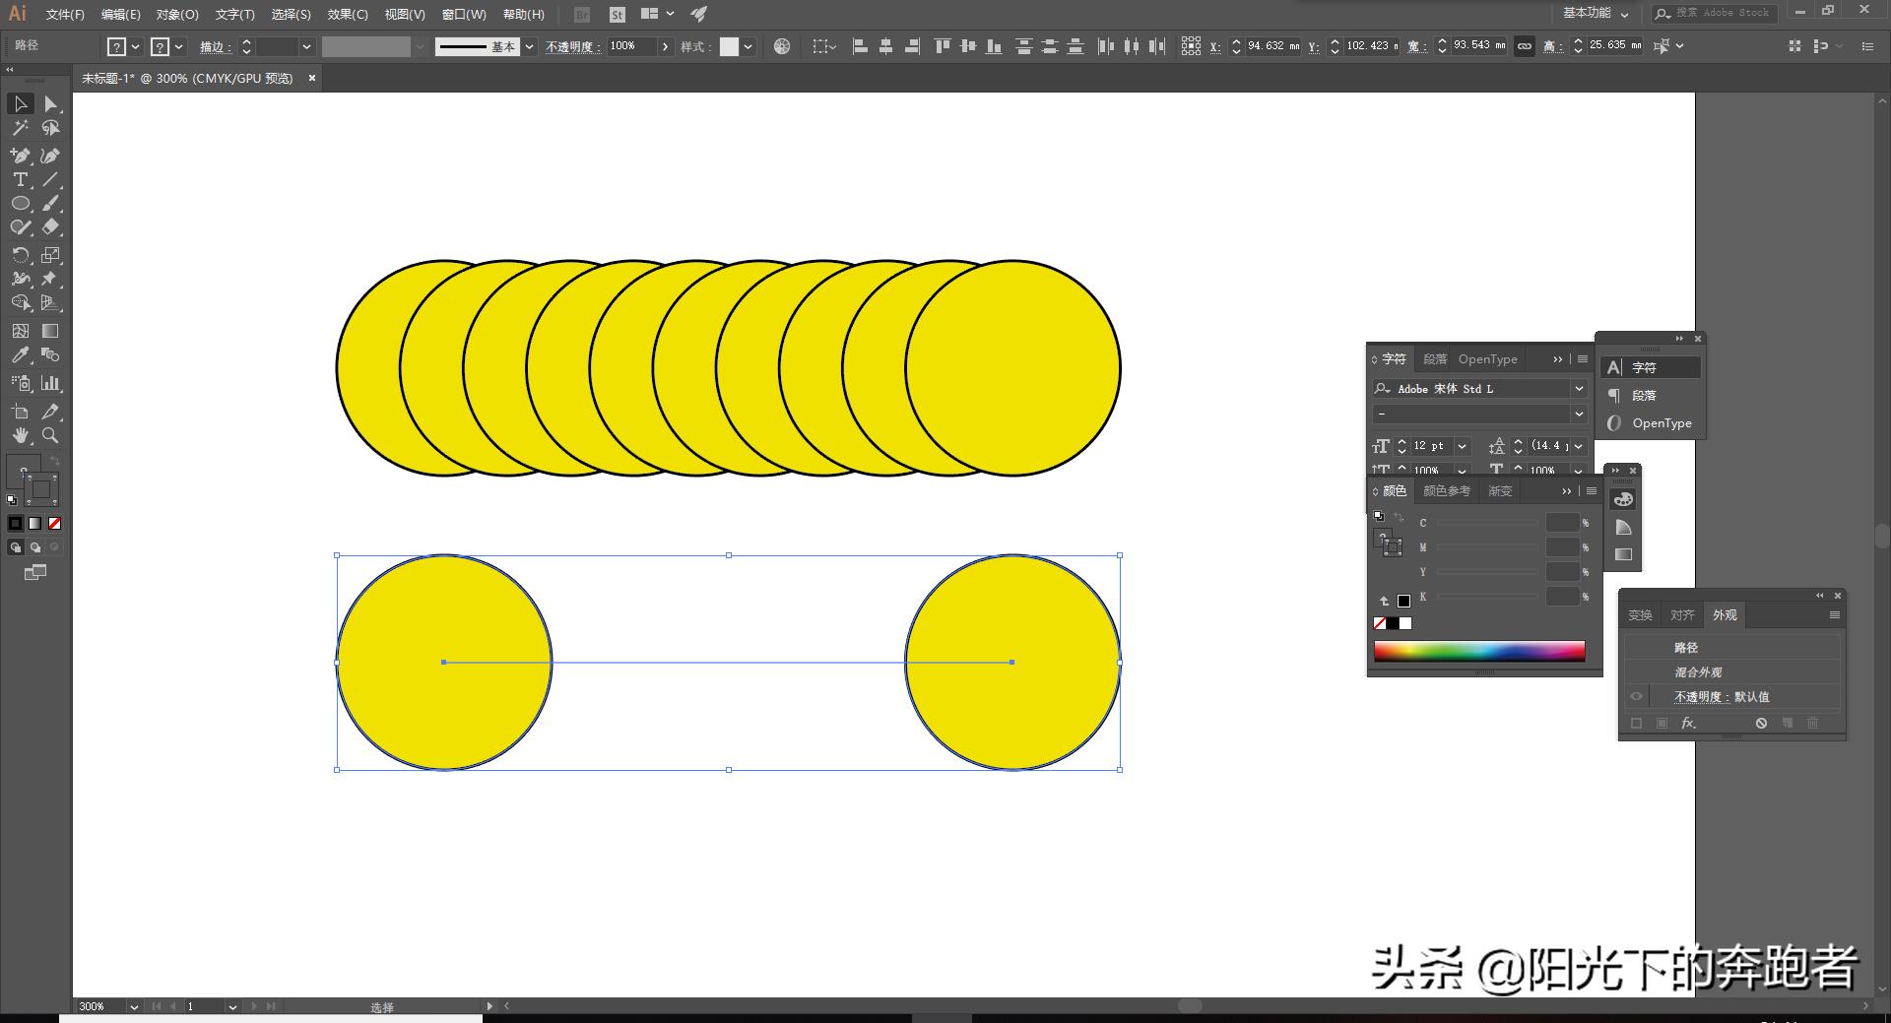The height and width of the screenshot is (1023, 1891).
Task: Select the Line Segment tool
Action: 50,179
